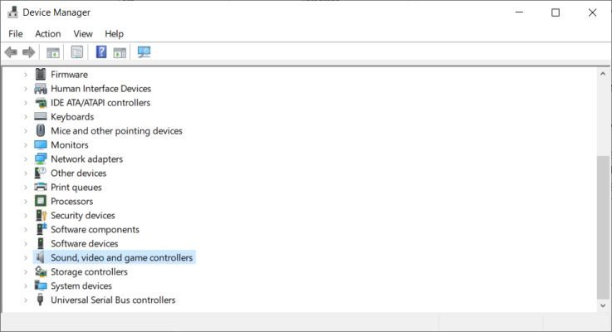The width and height of the screenshot is (612, 332).
Task: Expand Sound, video and game controllers arrow
Action: tap(26, 258)
